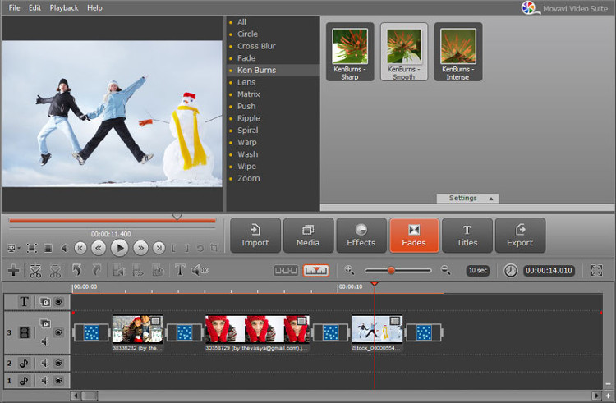616x403 pixels.
Task: Expand the Settings panel
Action: pyautogui.click(x=467, y=198)
